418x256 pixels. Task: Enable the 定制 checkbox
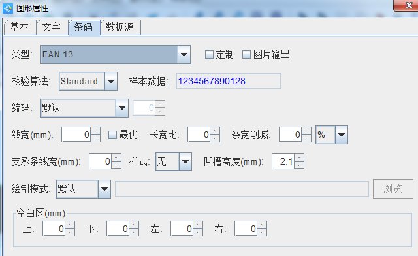click(x=209, y=54)
